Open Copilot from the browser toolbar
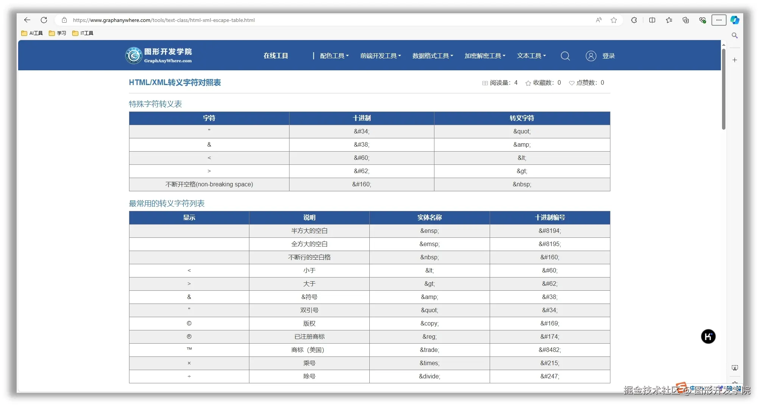 click(x=735, y=20)
